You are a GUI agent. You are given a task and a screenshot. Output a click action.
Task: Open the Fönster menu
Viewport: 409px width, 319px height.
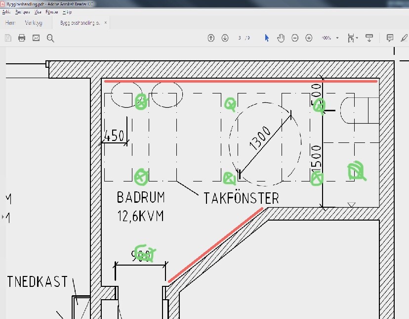click(51, 11)
